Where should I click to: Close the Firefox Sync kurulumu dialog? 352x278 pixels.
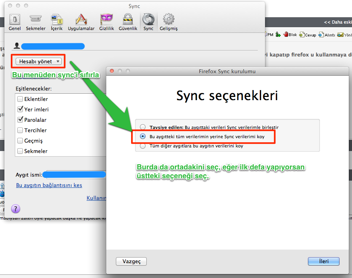coord(112,71)
